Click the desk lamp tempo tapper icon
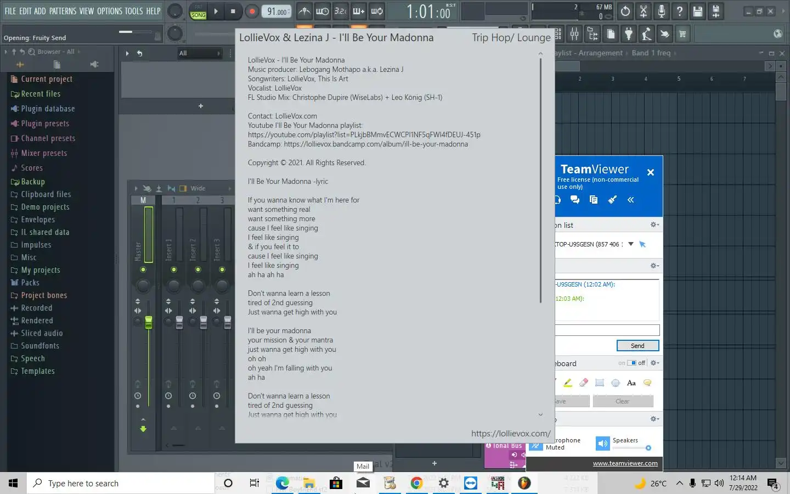 pyautogui.click(x=647, y=34)
